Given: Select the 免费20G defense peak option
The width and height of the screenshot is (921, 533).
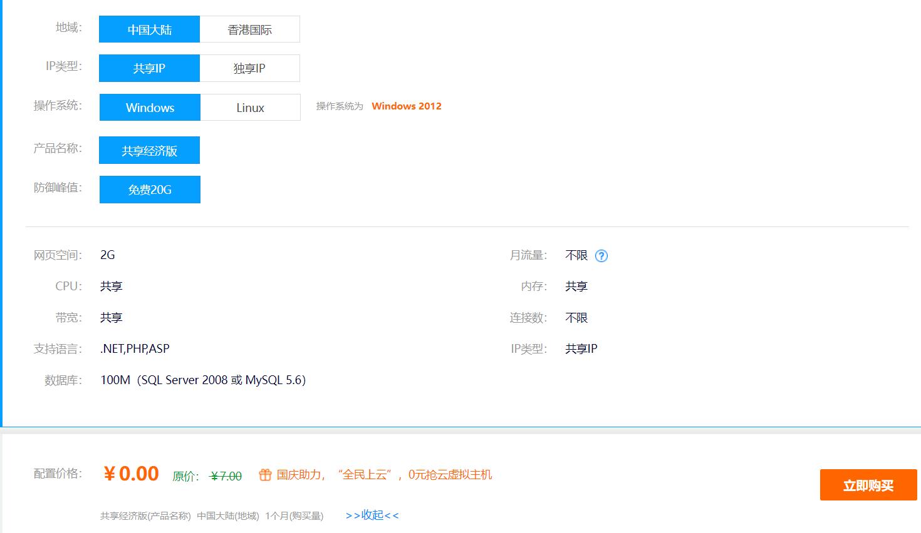Looking at the screenshot, I should tap(149, 189).
